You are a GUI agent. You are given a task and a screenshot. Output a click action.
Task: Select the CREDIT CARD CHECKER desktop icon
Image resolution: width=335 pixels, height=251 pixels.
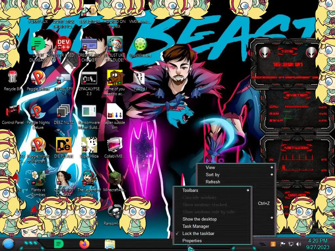89,44
